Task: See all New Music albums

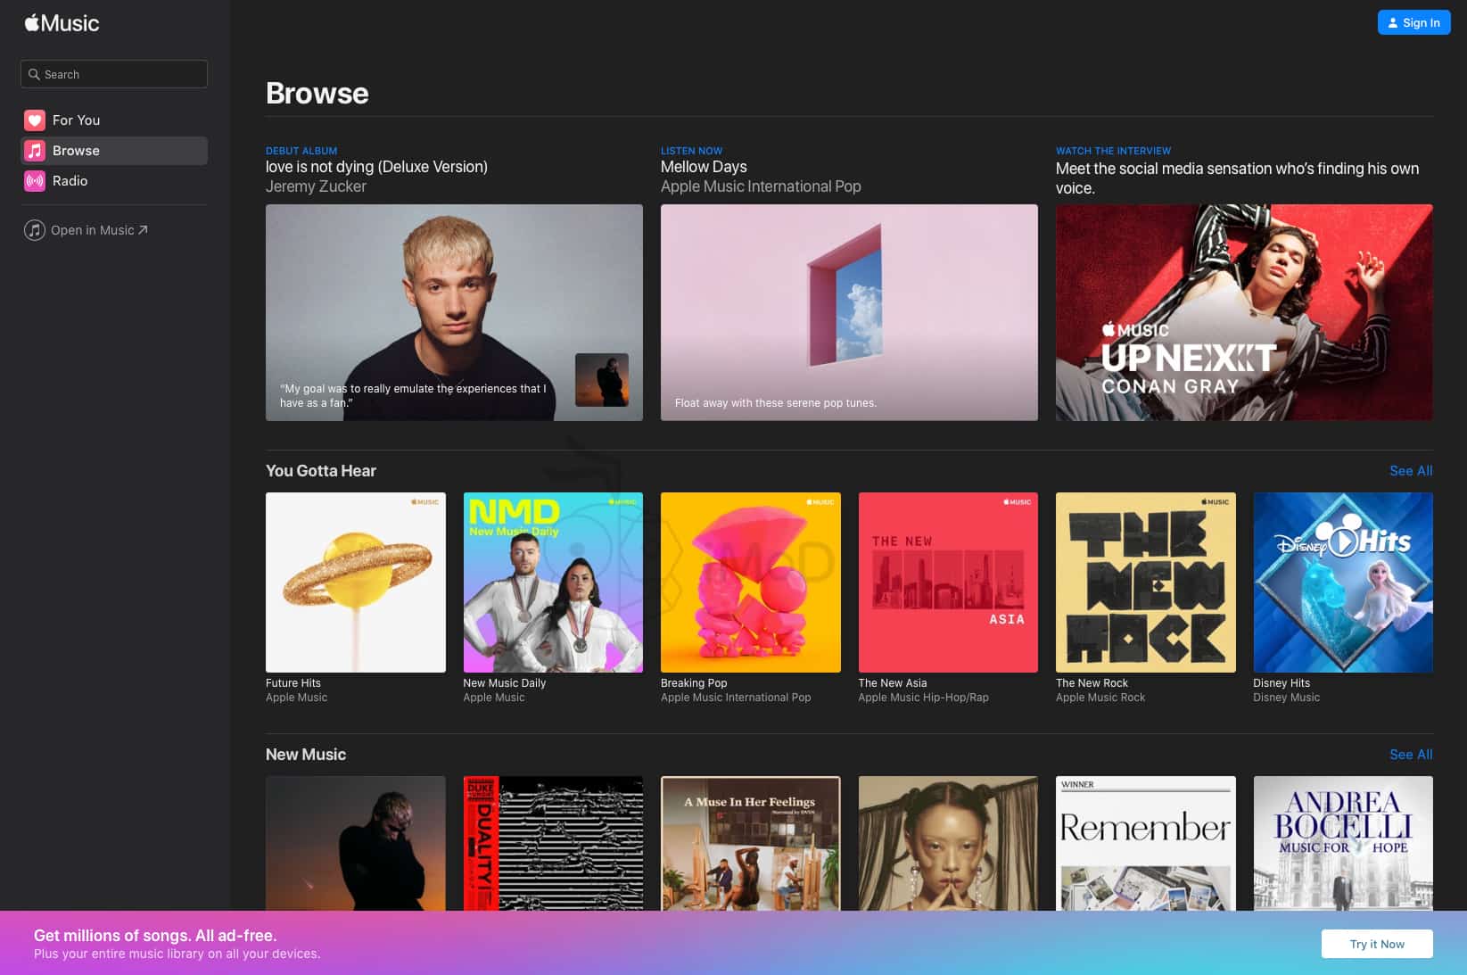Action: [1410, 755]
